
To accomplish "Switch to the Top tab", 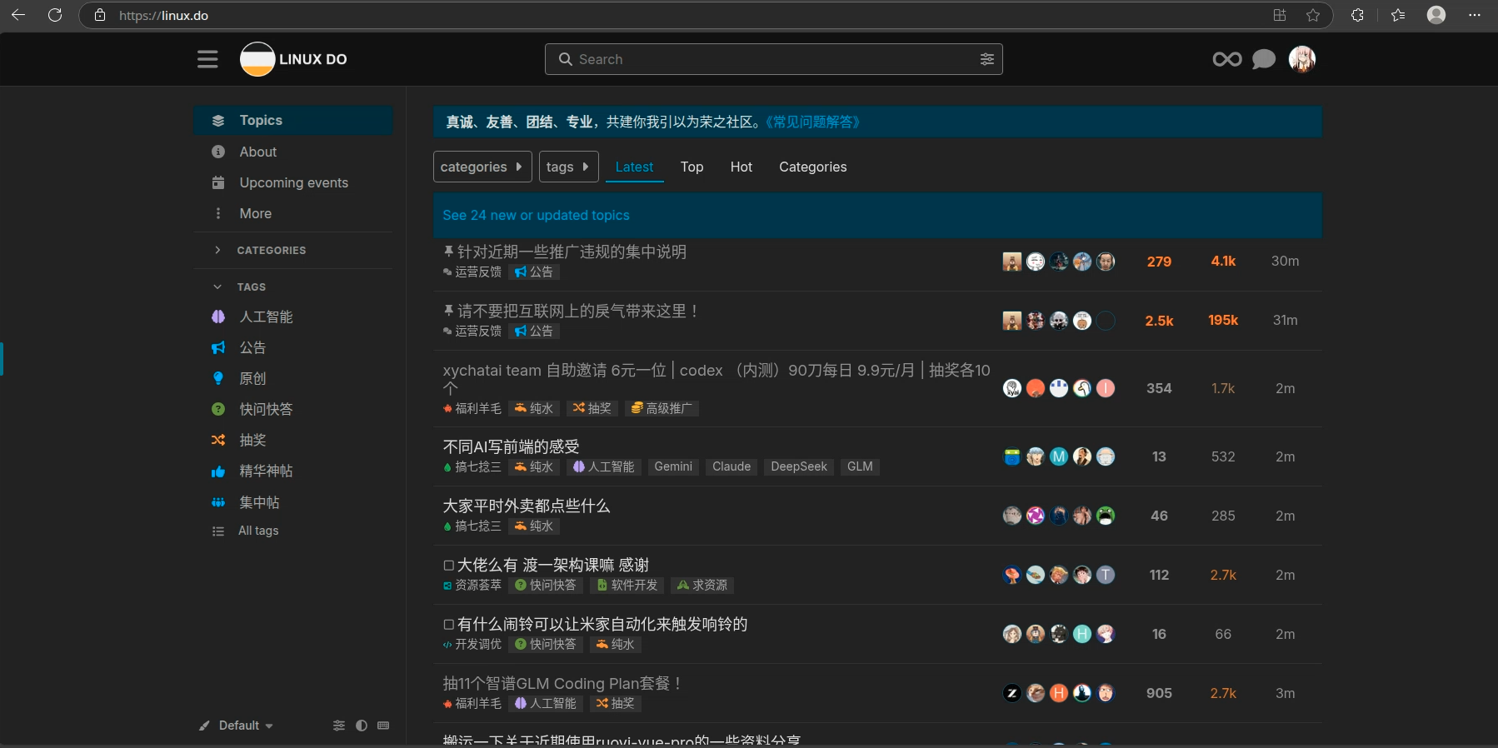I will (692, 167).
